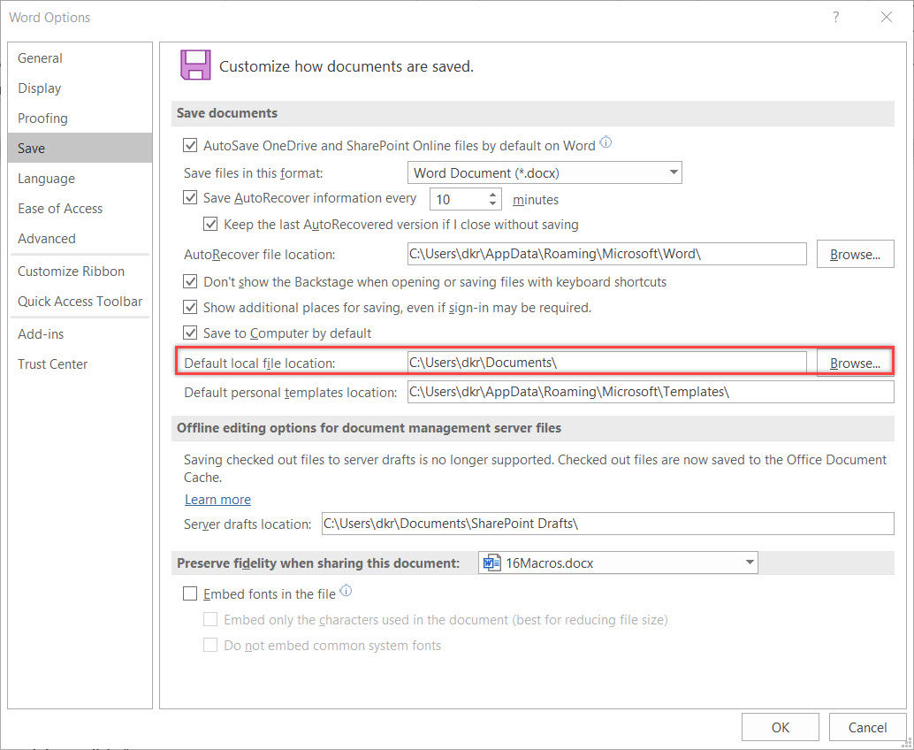
Task: Click the AutoRecover minutes number field
Action: pos(458,200)
